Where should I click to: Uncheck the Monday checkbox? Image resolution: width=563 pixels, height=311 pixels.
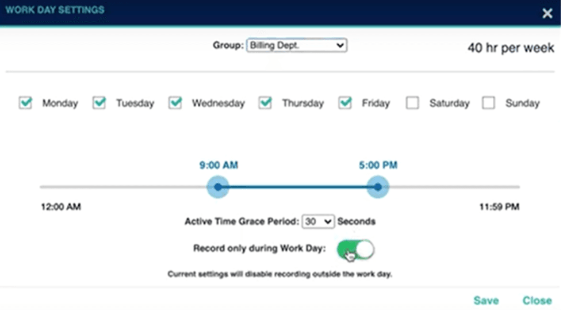(x=26, y=103)
